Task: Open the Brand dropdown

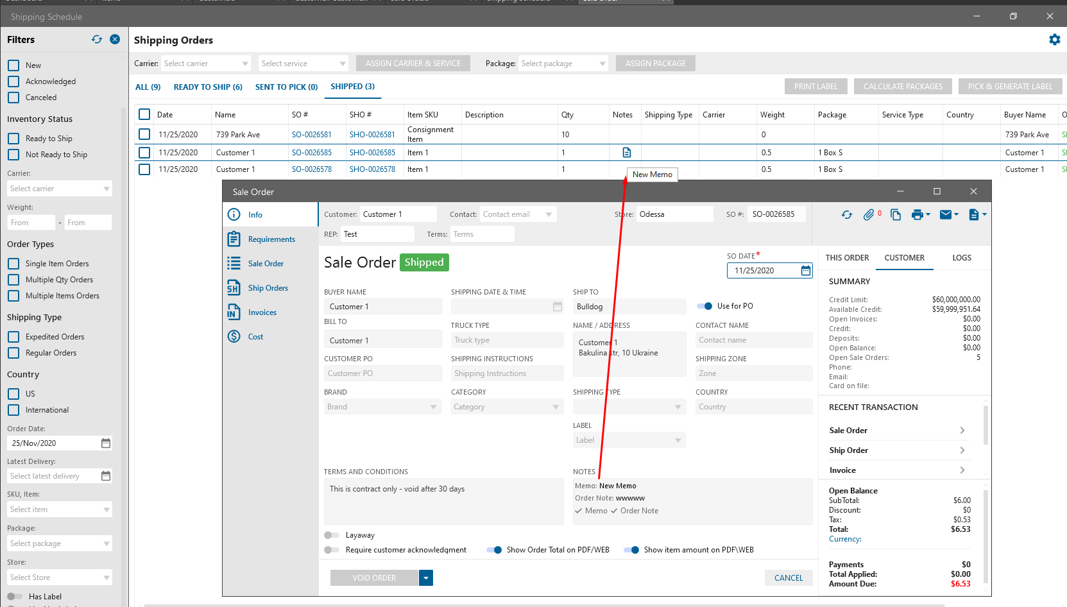Action: coord(382,407)
